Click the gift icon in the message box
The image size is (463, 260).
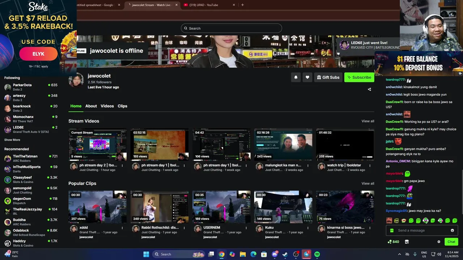click(x=392, y=230)
